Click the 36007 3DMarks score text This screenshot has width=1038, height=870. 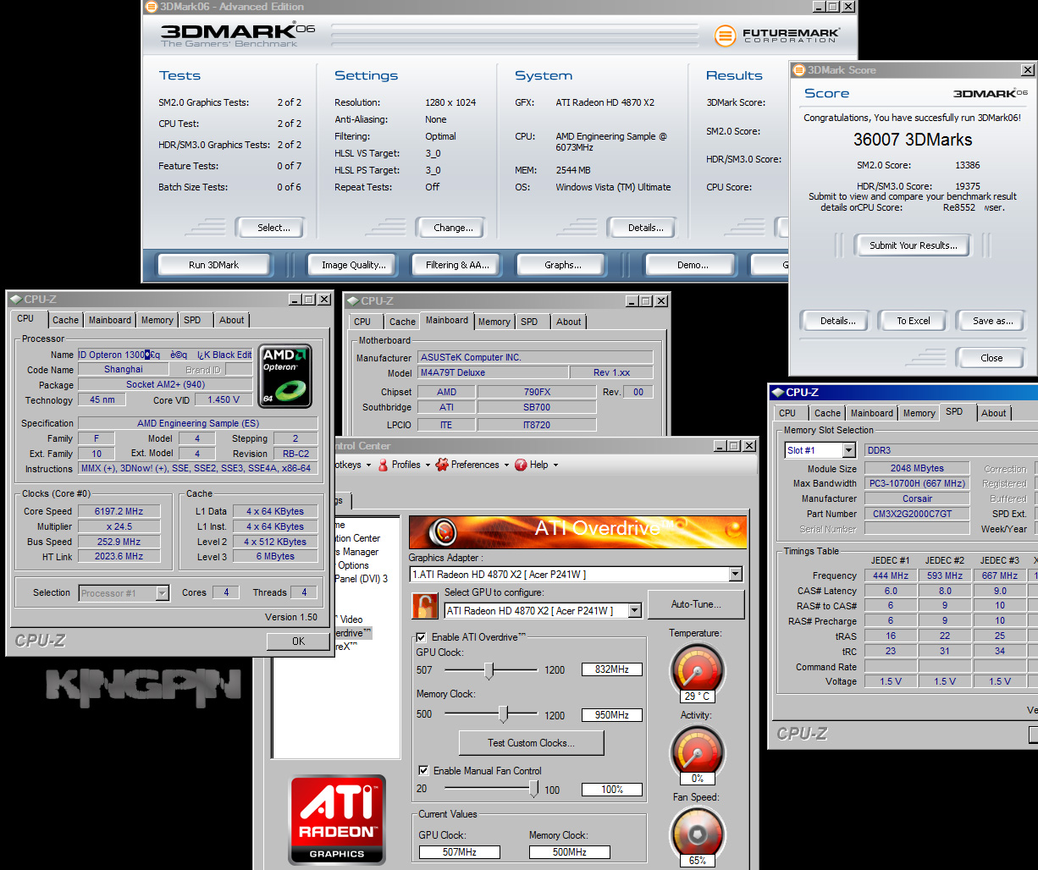[913, 140]
